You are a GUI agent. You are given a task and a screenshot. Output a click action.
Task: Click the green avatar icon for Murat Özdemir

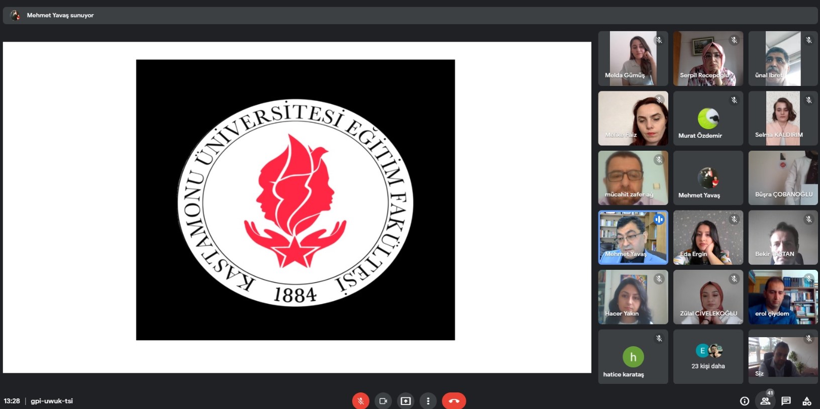point(708,119)
